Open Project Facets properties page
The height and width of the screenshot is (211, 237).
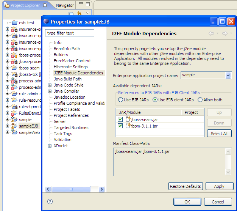click(x=67, y=109)
